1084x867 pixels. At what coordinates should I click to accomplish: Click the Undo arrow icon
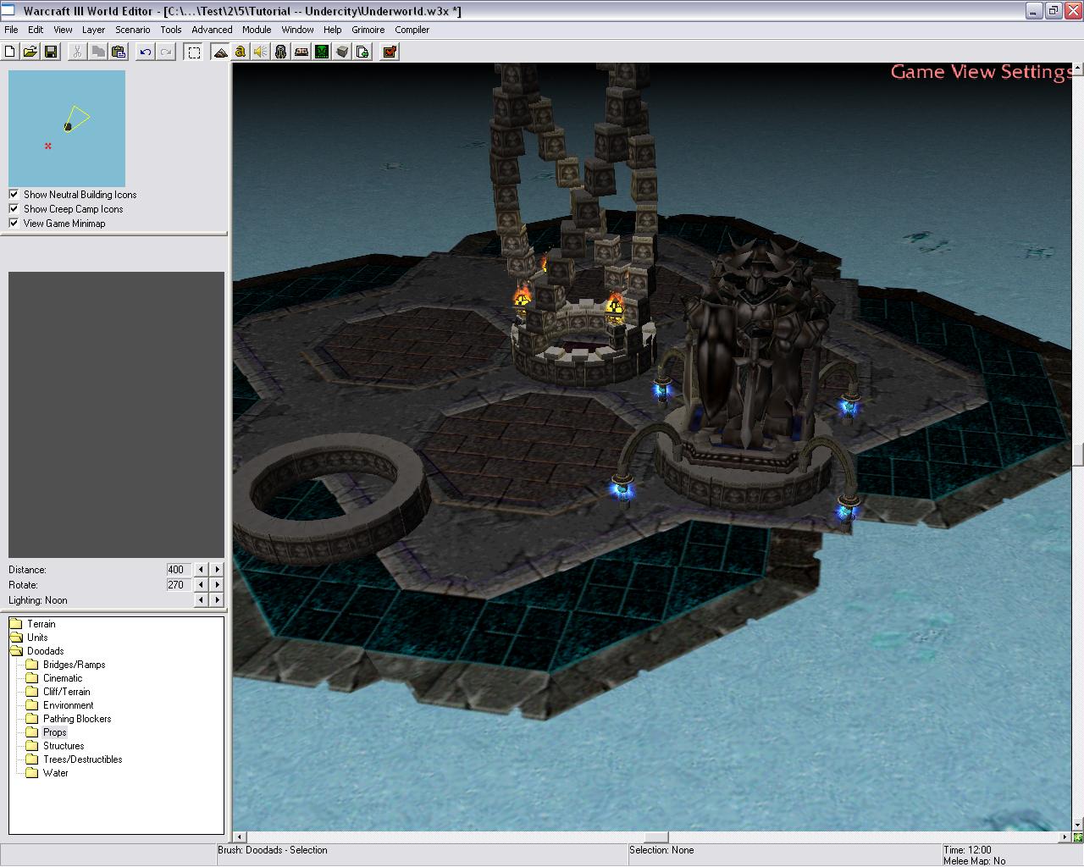pyautogui.click(x=146, y=52)
